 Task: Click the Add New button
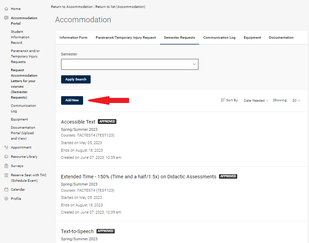tap(72, 100)
